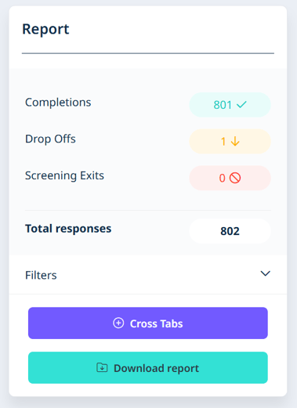Select the Completions 801 badge
297x408 pixels.
pos(230,105)
